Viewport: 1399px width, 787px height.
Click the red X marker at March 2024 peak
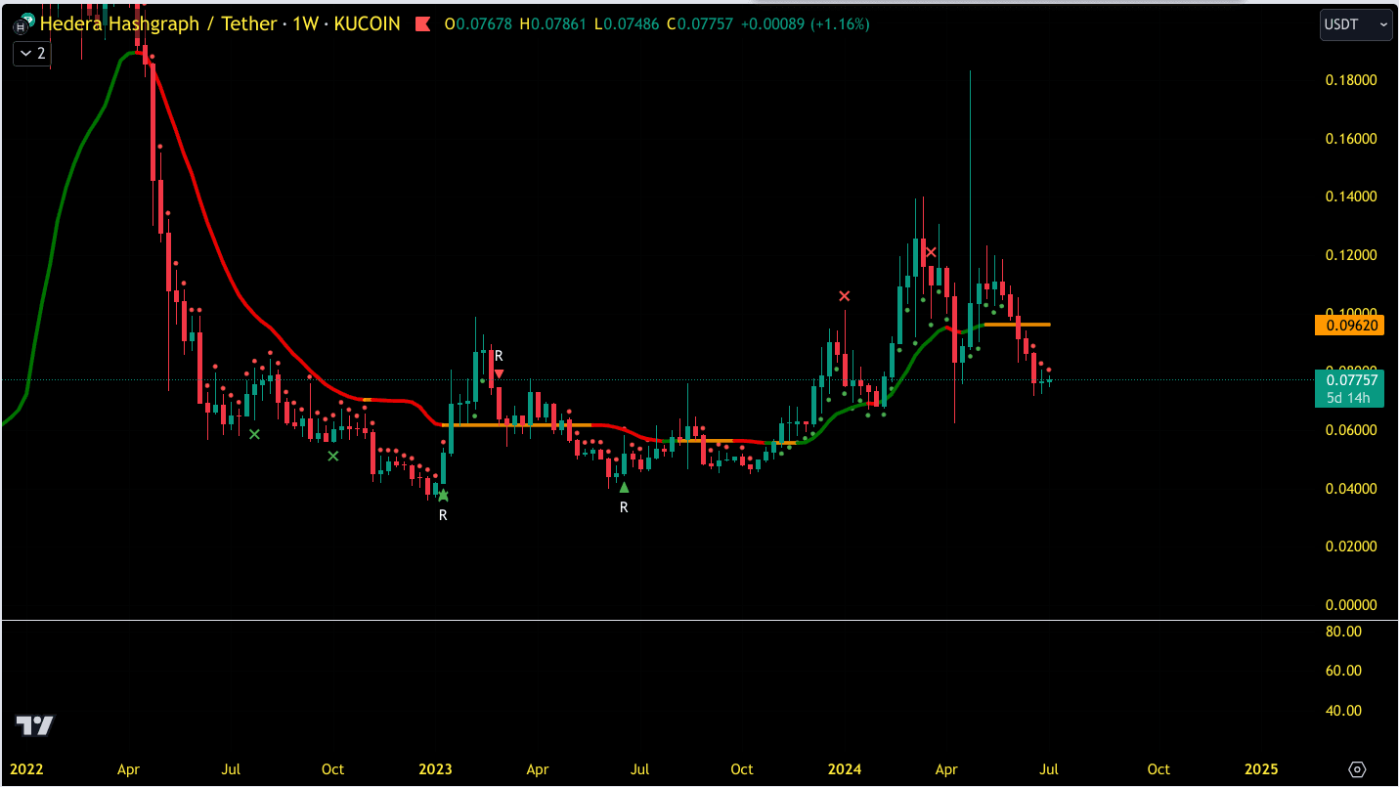point(931,252)
